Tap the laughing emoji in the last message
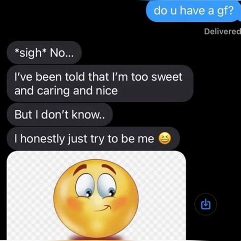241x241 pixels. (165, 138)
